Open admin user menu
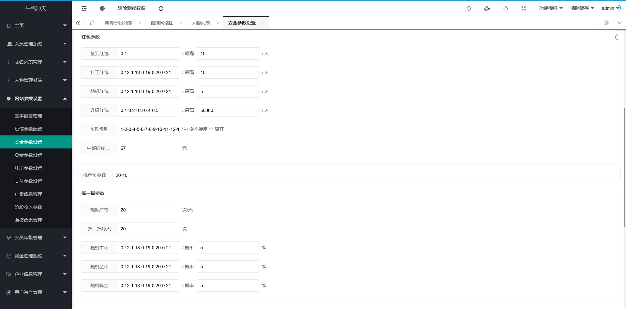This screenshot has width=626, height=309. coord(611,8)
